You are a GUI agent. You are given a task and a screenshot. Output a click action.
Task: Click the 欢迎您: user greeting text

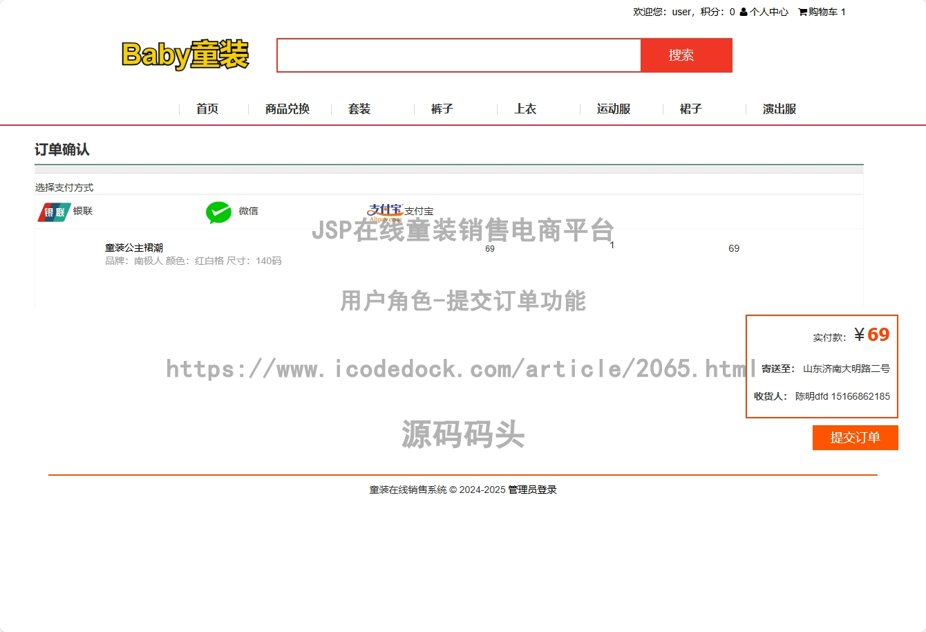click(x=662, y=12)
